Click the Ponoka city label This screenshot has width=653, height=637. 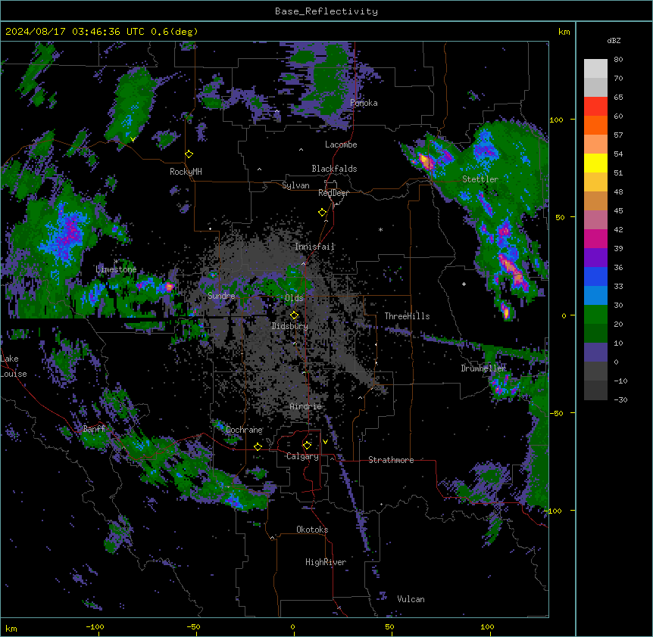click(x=364, y=103)
